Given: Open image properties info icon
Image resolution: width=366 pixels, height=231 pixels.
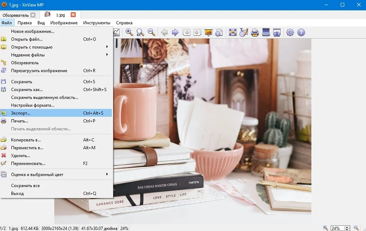Looking at the screenshot, I should point(219,32).
